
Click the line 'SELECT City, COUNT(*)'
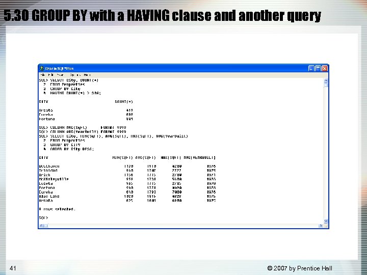pyautogui.click(x=74, y=80)
